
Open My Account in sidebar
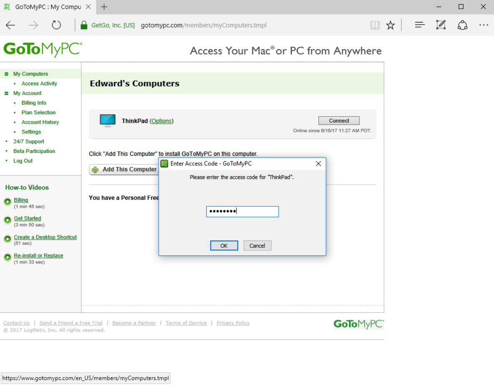pyautogui.click(x=28, y=93)
